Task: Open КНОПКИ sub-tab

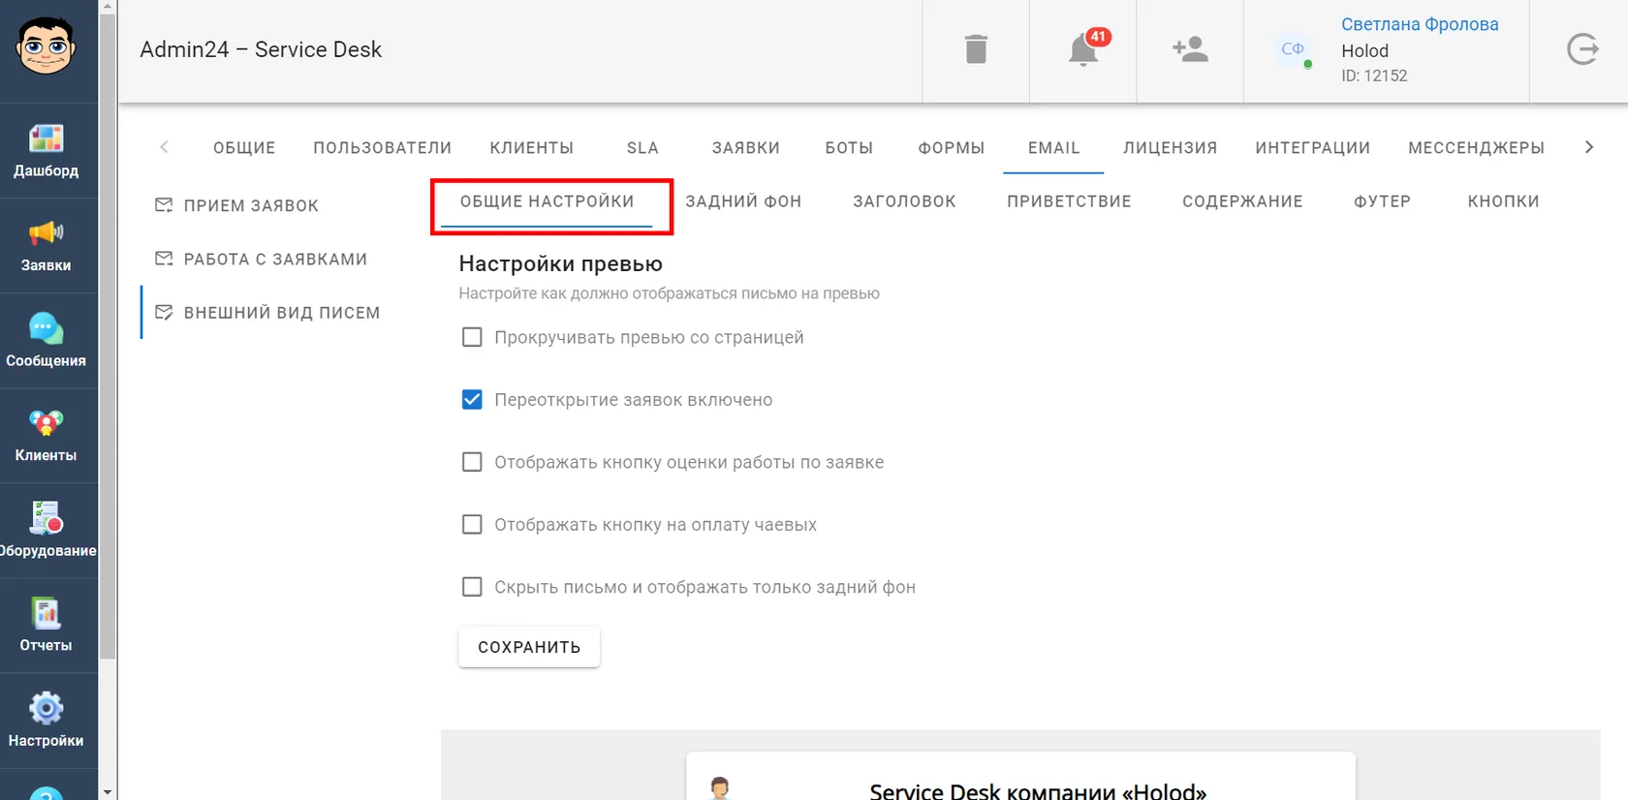Action: pos(1503,201)
